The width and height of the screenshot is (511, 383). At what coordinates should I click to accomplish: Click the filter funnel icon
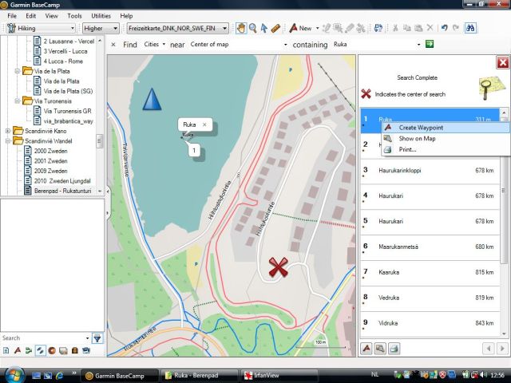click(97, 338)
